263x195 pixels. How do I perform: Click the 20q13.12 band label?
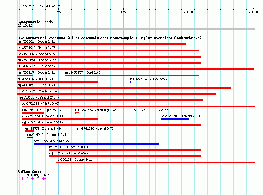pyautogui.click(x=25, y=25)
